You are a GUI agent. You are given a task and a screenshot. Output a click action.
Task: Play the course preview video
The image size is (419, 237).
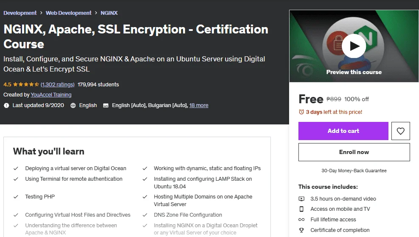coord(354,46)
